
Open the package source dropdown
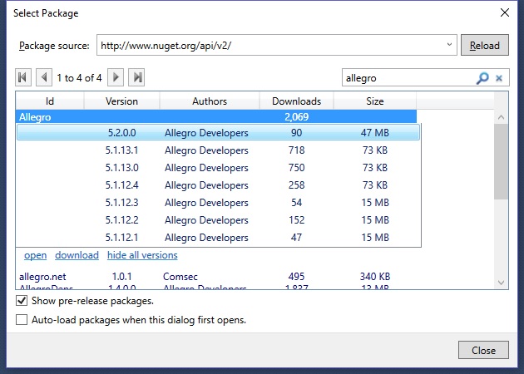(450, 45)
